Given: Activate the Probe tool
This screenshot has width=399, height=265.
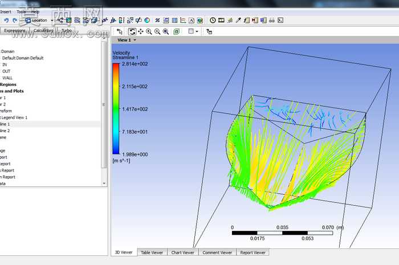Looking at the screenshot, I should pyautogui.click(x=238, y=21).
